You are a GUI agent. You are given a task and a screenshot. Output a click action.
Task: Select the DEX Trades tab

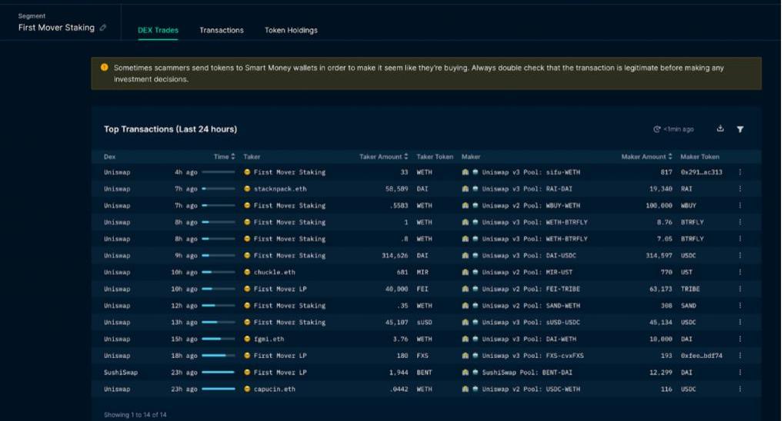pos(158,30)
